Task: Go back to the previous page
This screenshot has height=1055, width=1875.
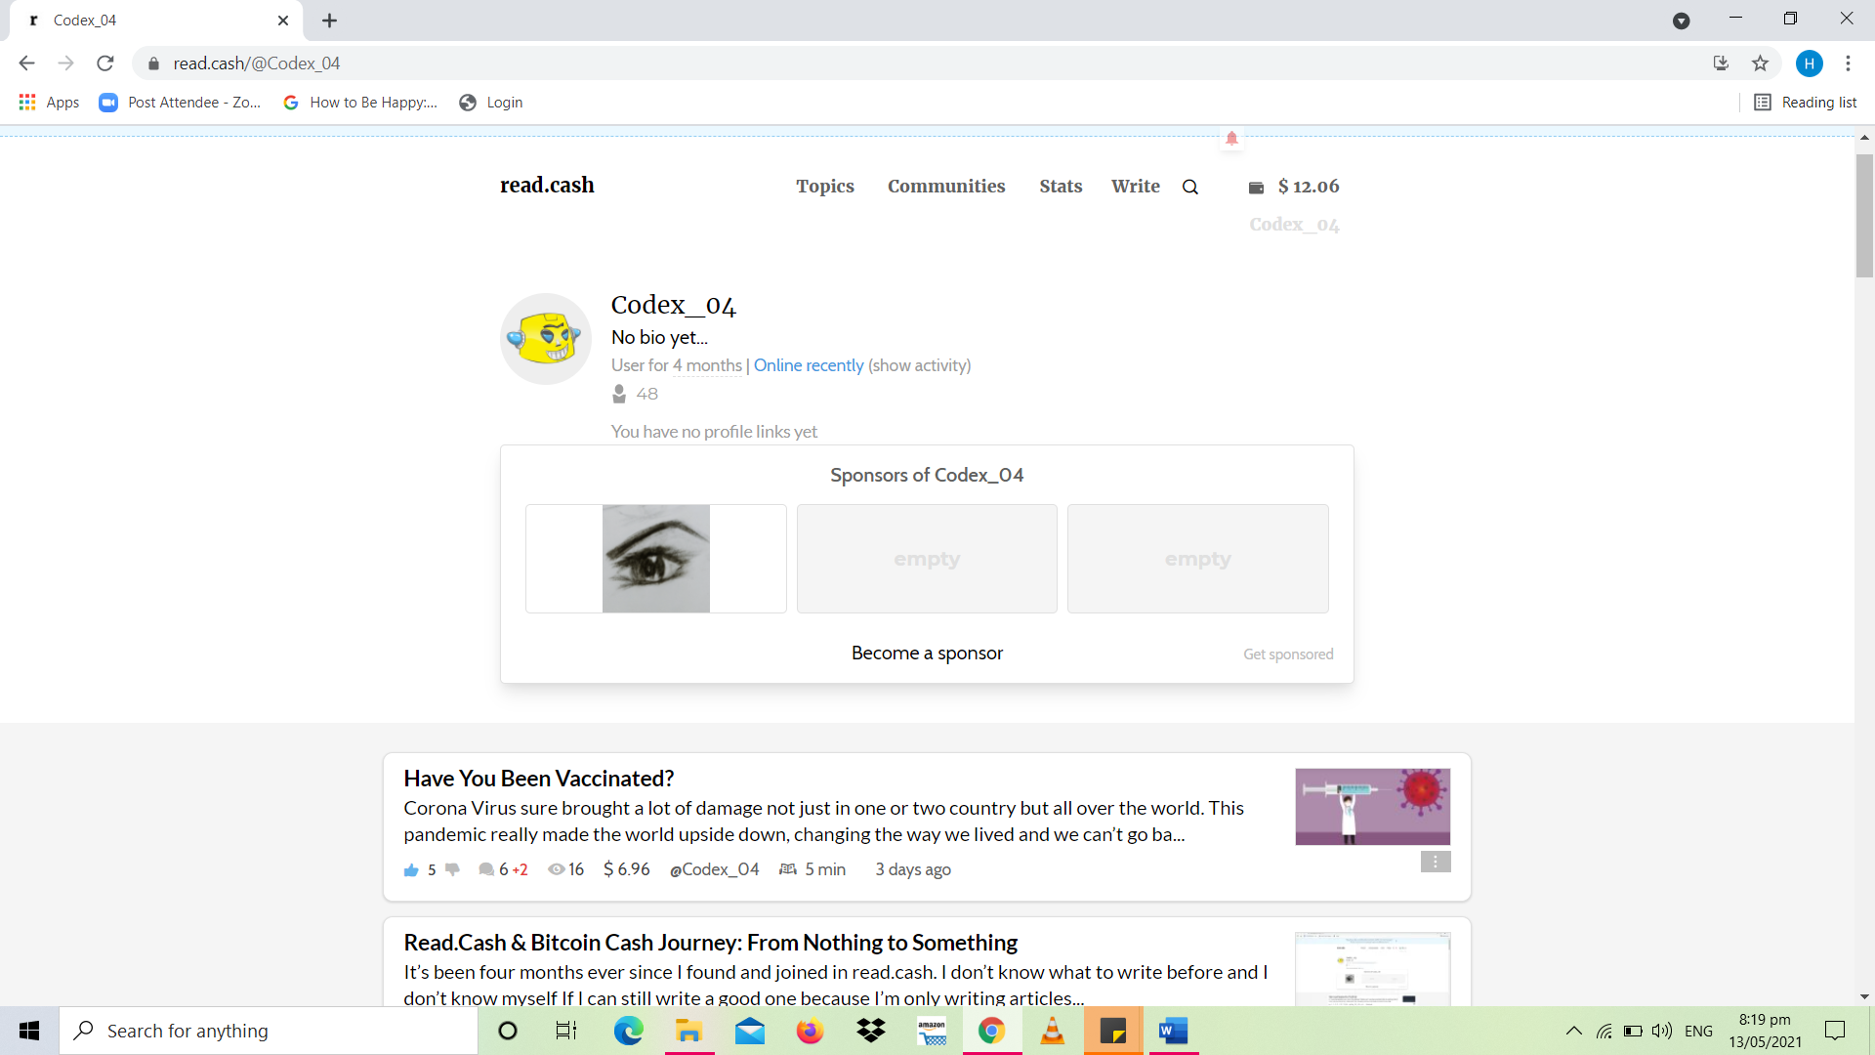Action: (x=26, y=63)
